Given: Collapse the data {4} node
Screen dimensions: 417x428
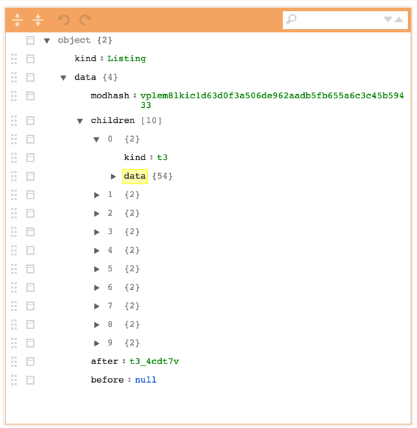Looking at the screenshot, I should pyautogui.click(x=63, y=78).
